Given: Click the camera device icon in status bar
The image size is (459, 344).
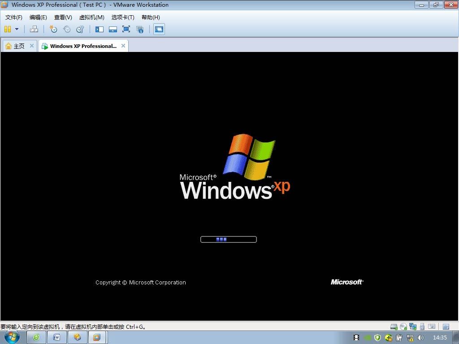Looking at the screenshot, I should pyautogui.click(x=432, y=326).
